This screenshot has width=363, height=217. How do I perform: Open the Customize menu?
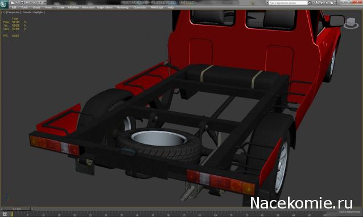point(139,7)
